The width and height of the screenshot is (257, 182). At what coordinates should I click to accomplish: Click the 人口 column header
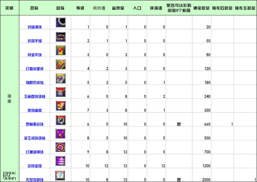tap(137, 8)
